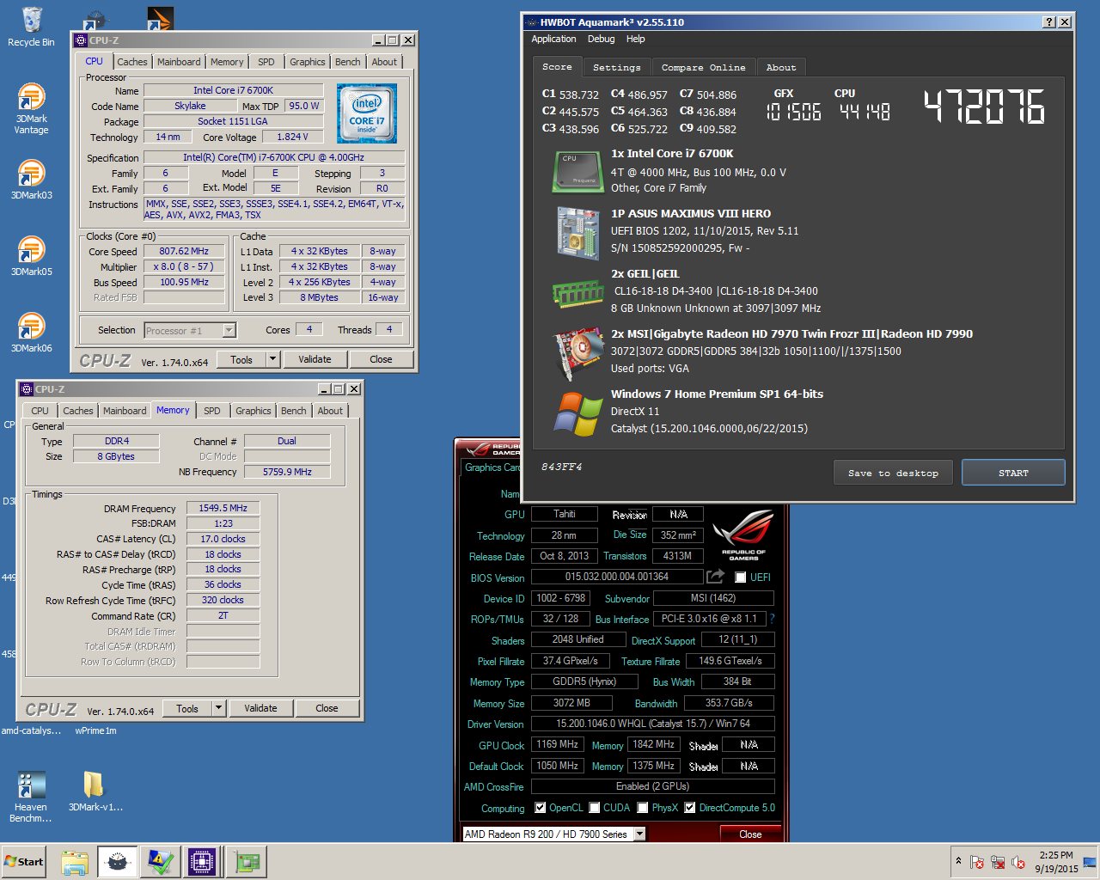This screenshot has width=1100, height=880.
Task: Open the Graphics tab in the CPU-Z Memory window
Action: [254, 411]
